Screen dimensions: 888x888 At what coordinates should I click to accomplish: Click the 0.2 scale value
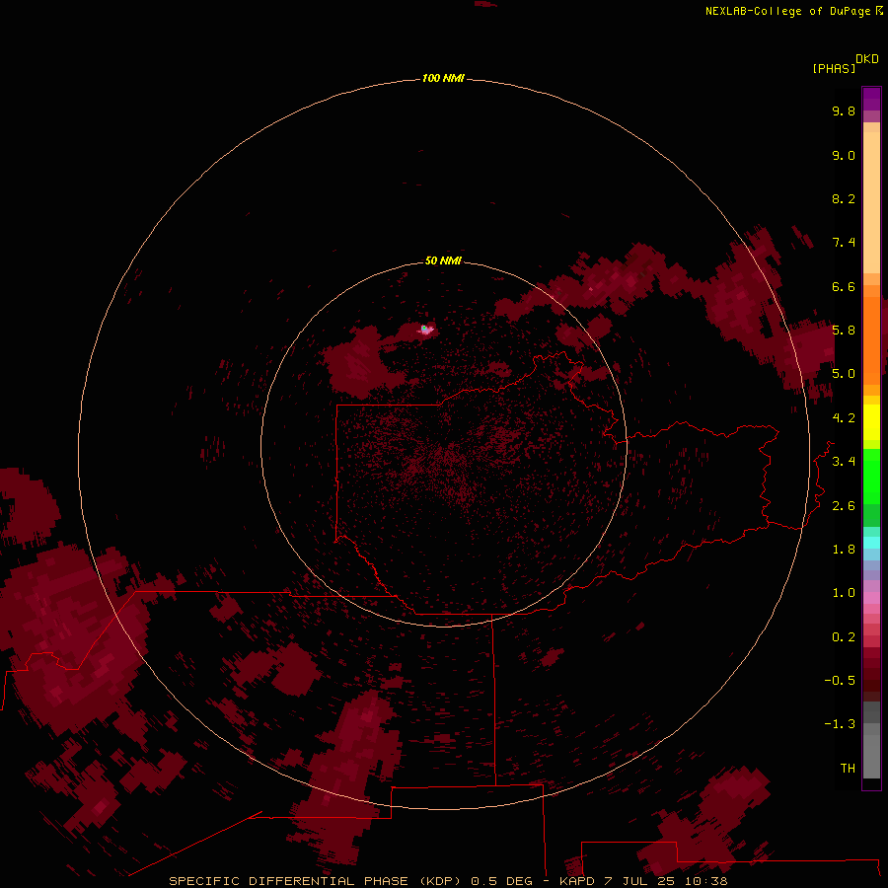[x=844, y=637]
